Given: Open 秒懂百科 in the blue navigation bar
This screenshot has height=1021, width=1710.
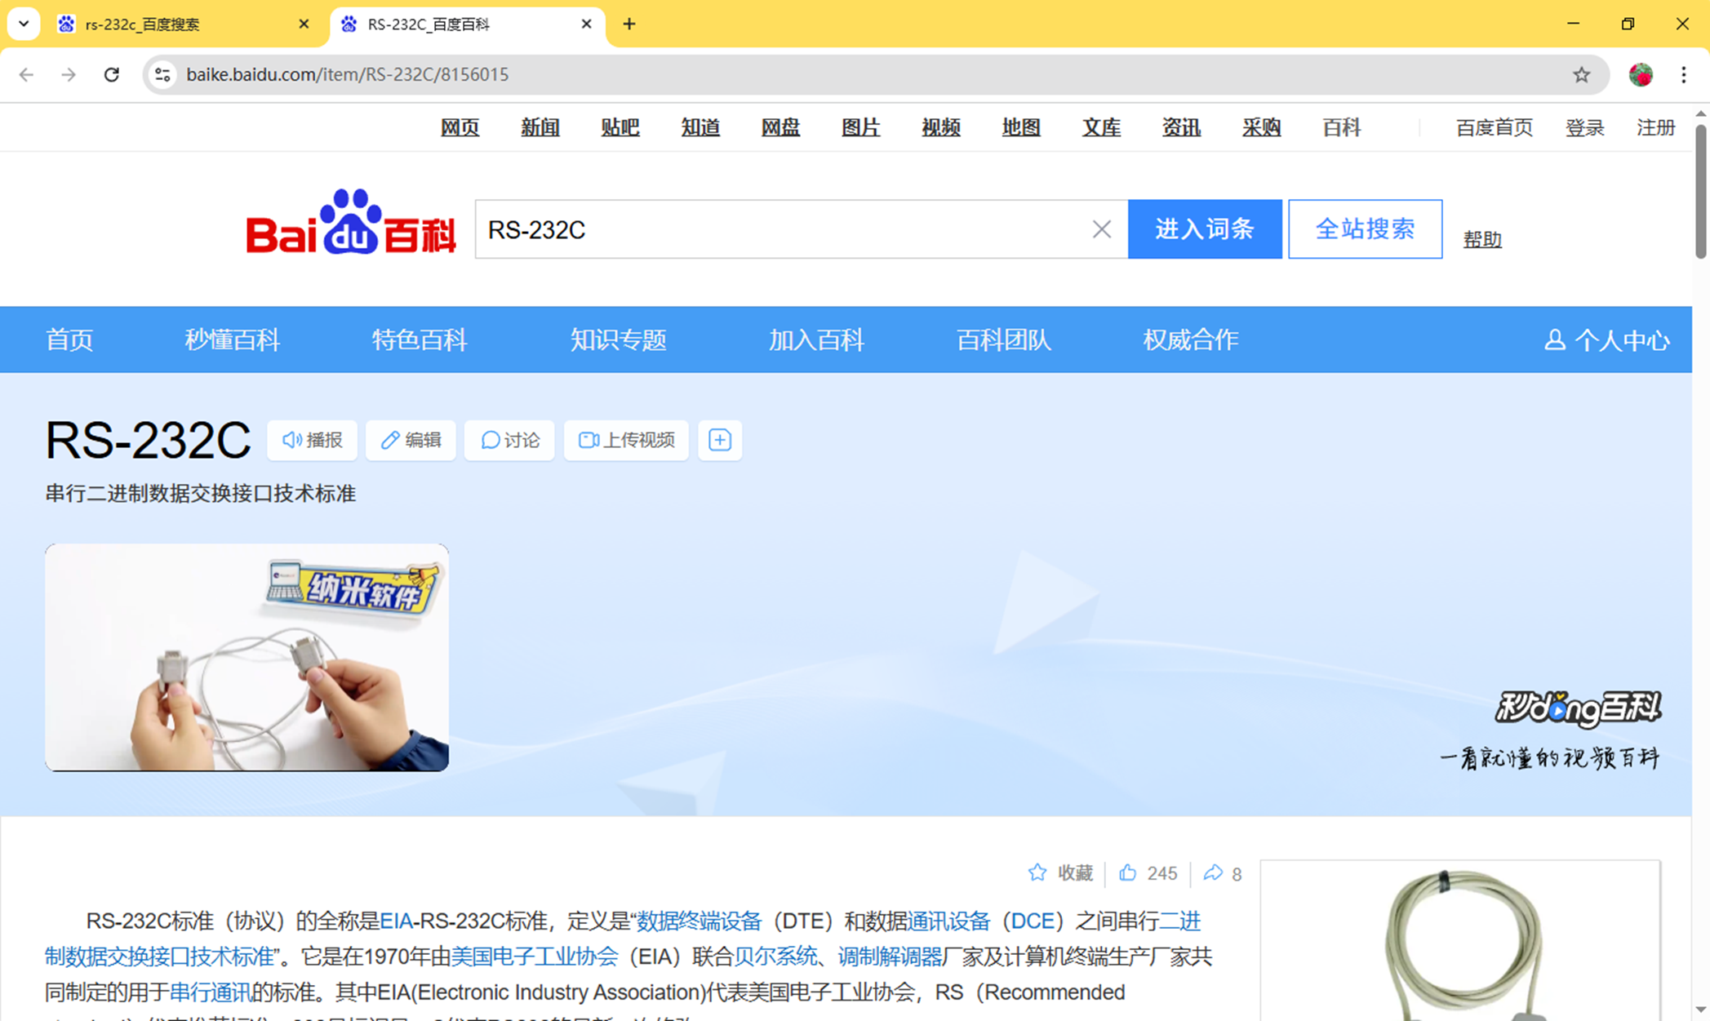Looking at the screenshot, I should coord(232,340).
